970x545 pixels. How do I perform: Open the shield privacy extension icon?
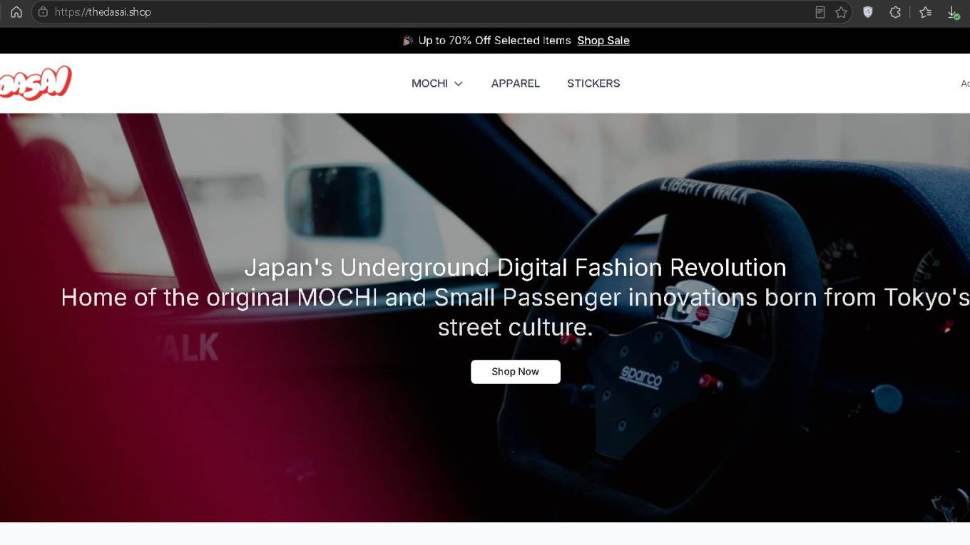pyautogui.click(x=868, y=12)
